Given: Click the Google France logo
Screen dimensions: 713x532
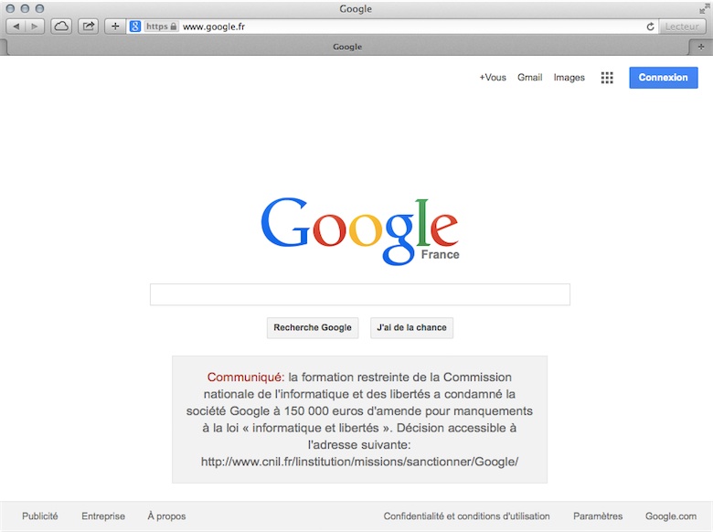Looking at the screenshot, I should pos(360,231).
